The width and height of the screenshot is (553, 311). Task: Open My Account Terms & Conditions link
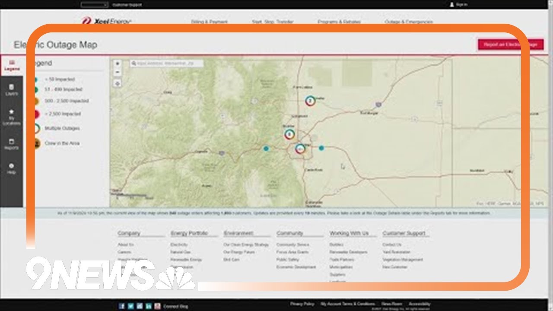tap(348, 304)
